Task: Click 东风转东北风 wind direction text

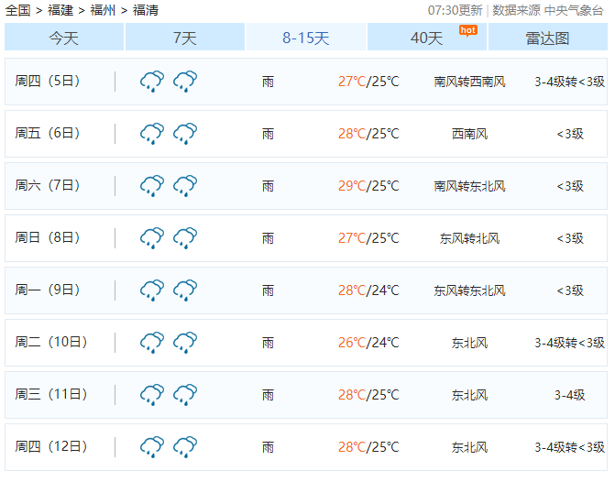Action: [x=469, y=290]
